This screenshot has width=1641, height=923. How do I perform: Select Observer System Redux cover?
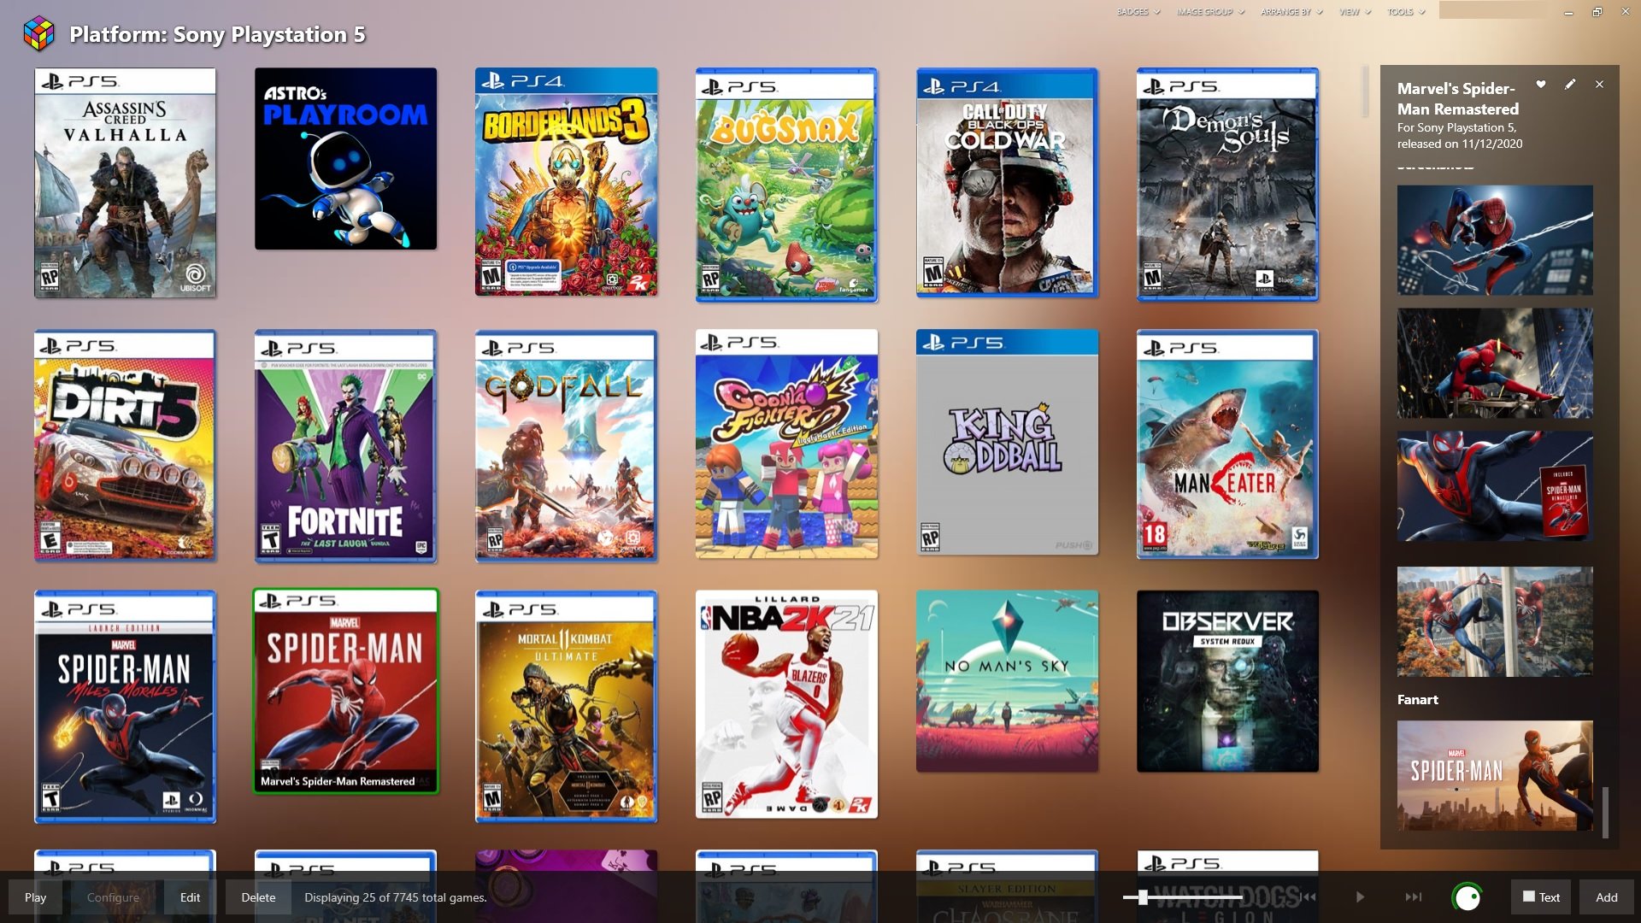(x=1227, y=681)
